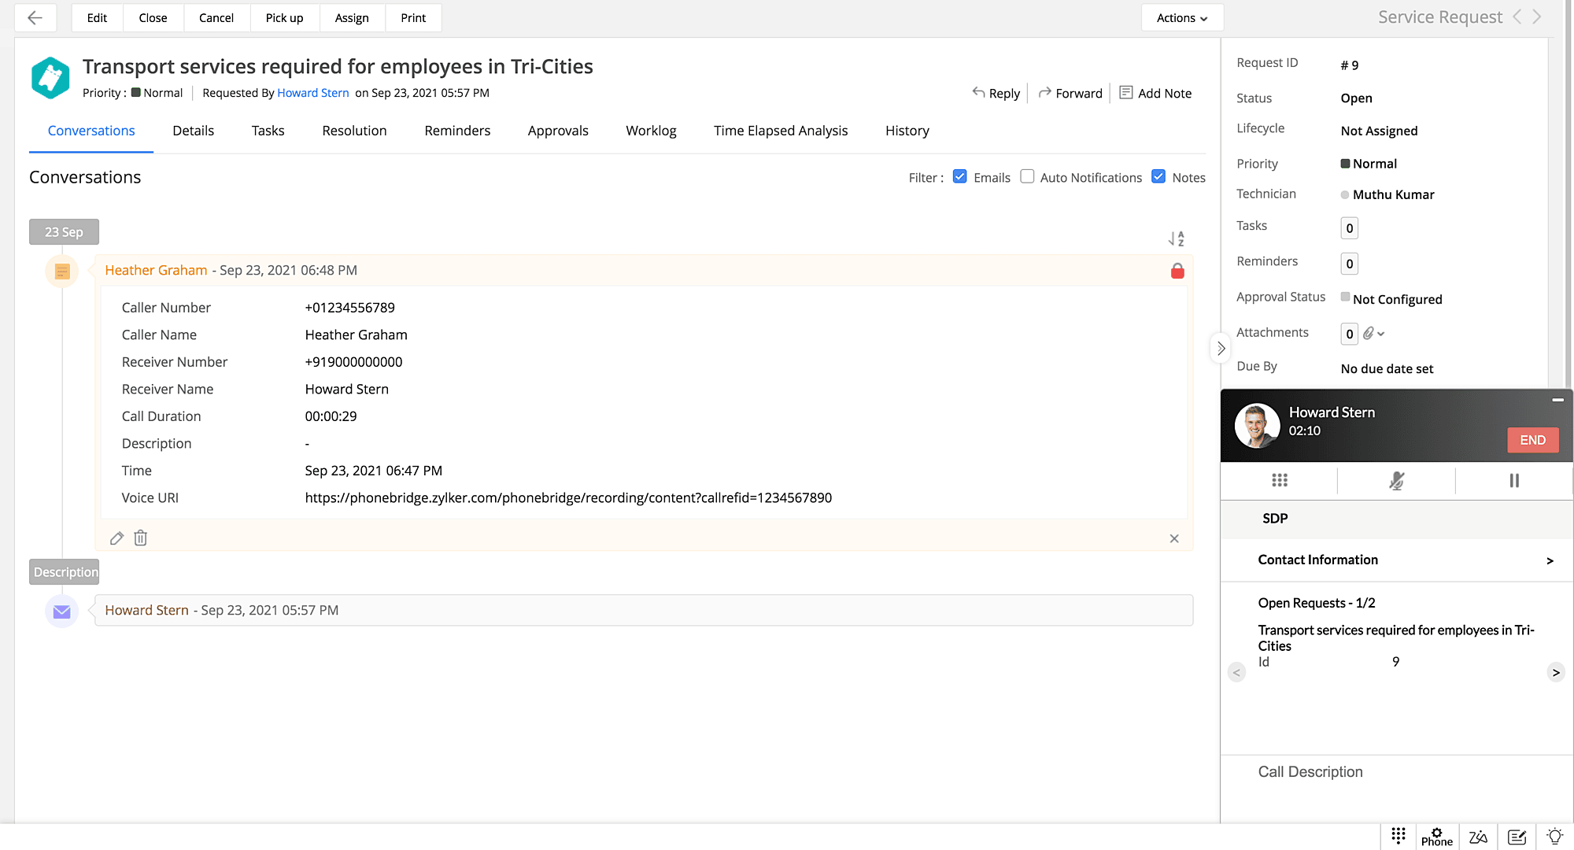Open the attachments dropdown arrow
The height and width of the screenshot is (850, 1574).
point(1380,334)
